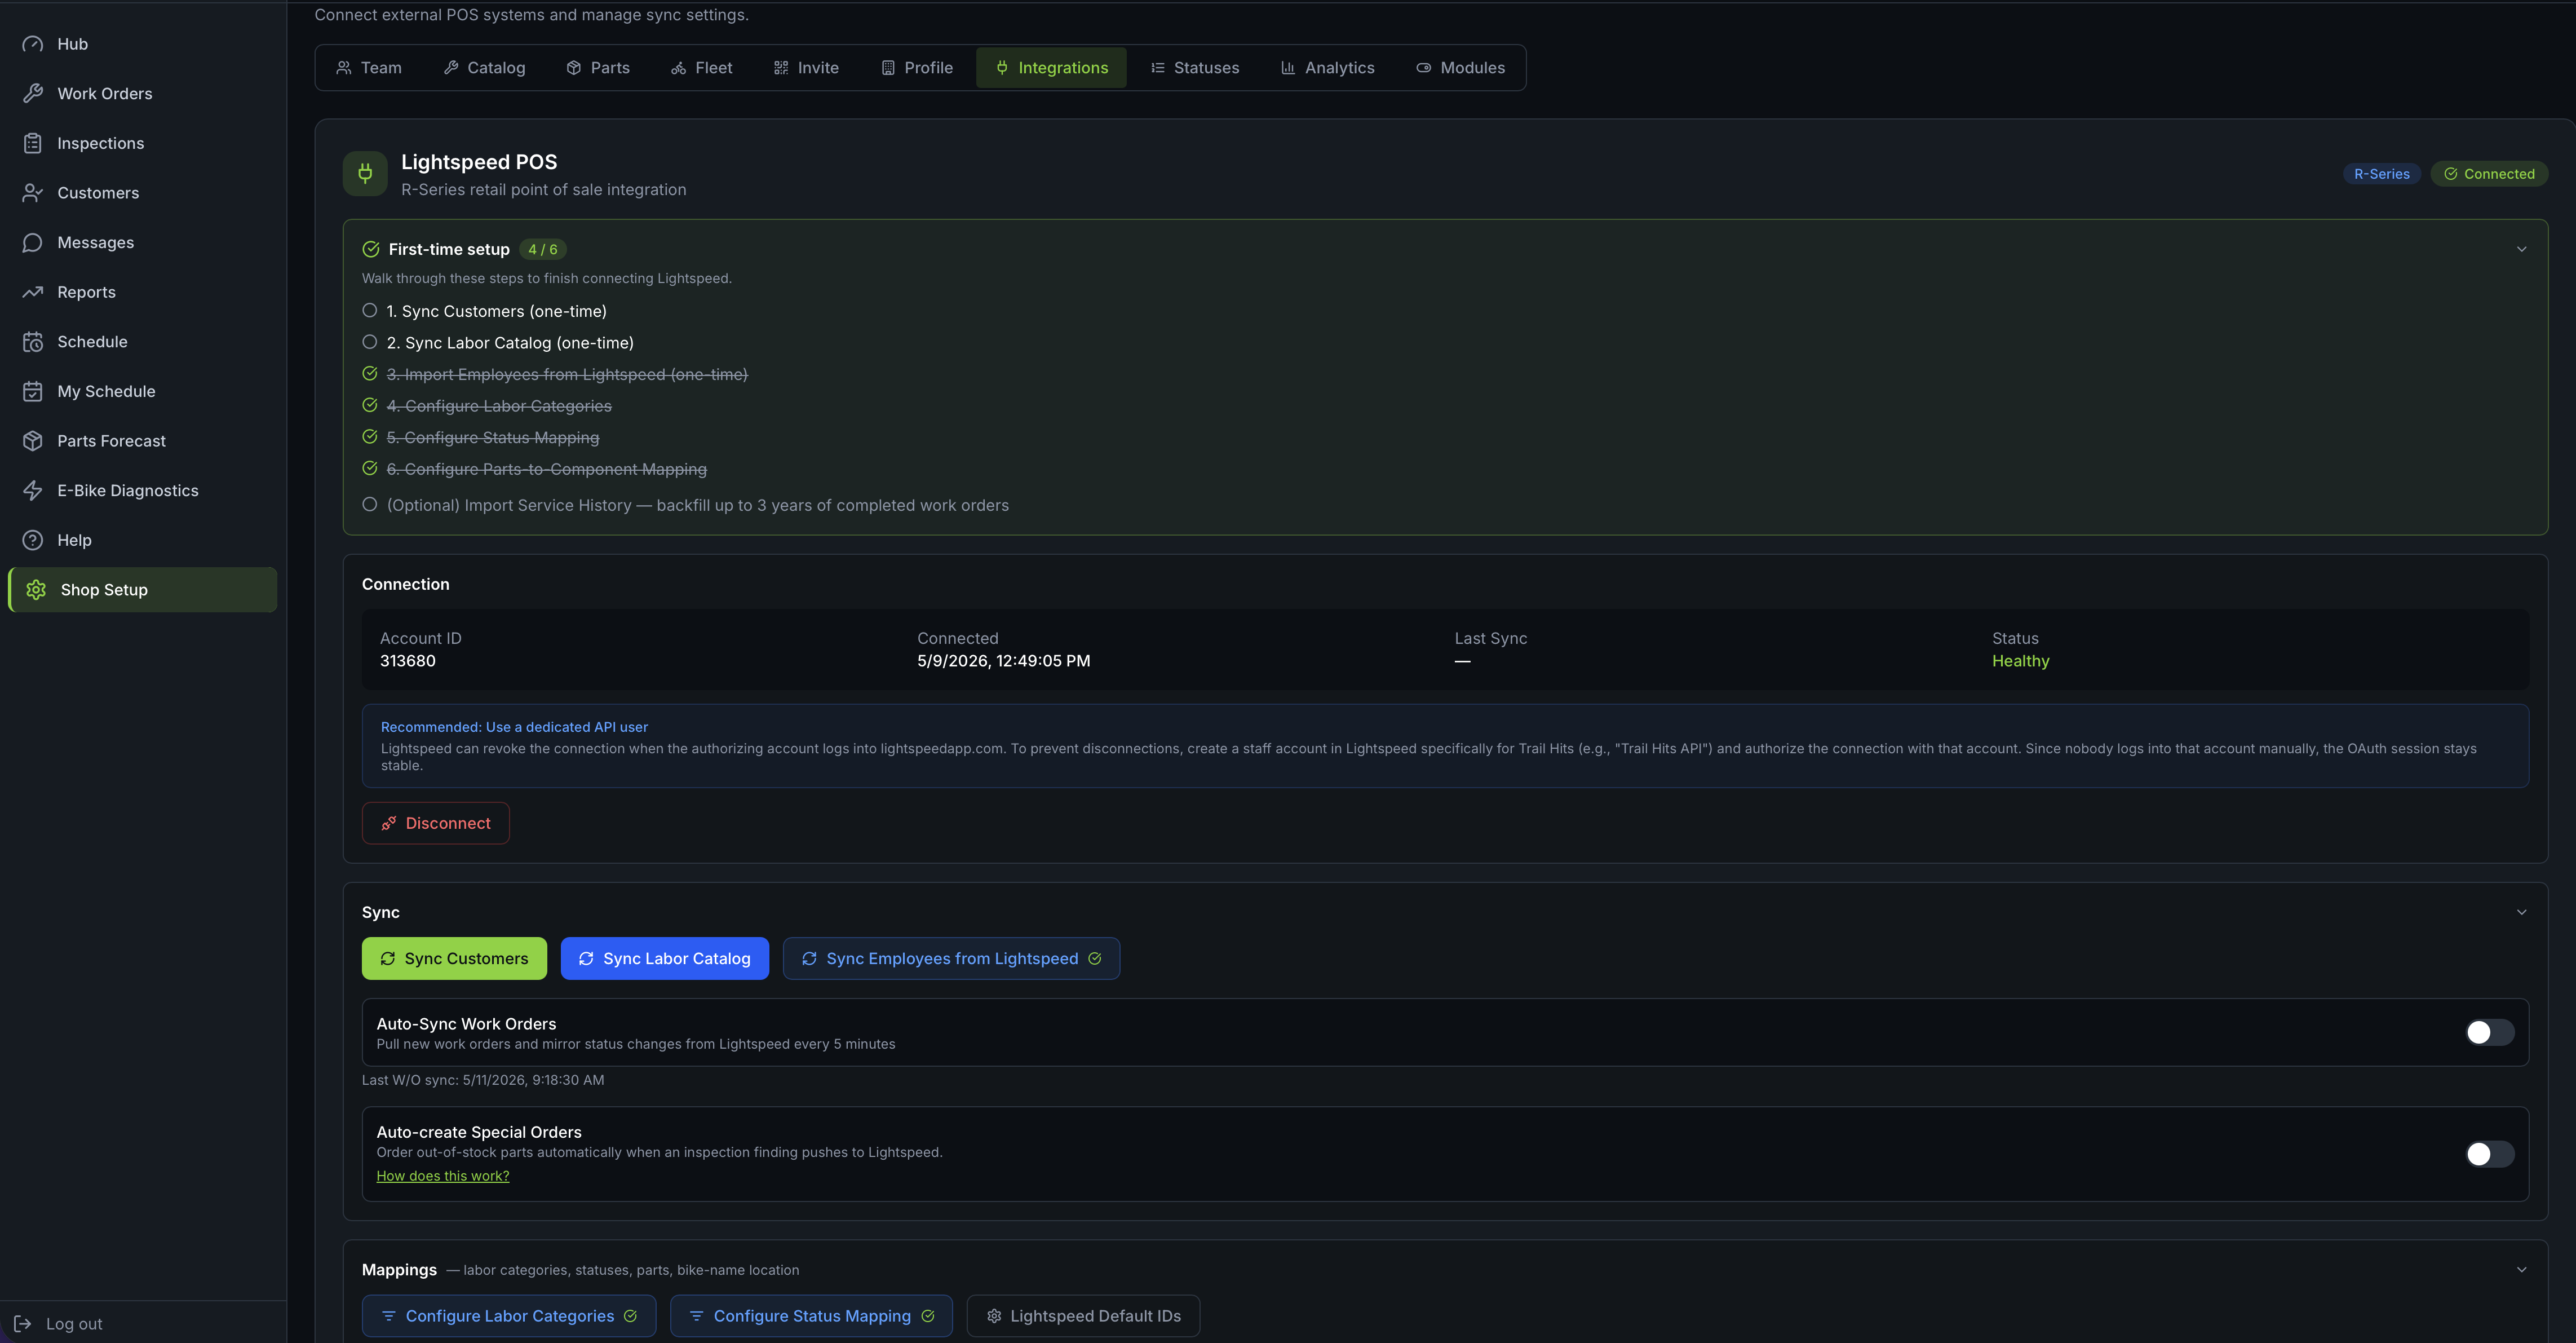
Task: Check optional Import Service History circle
Action: coord(370,505)
